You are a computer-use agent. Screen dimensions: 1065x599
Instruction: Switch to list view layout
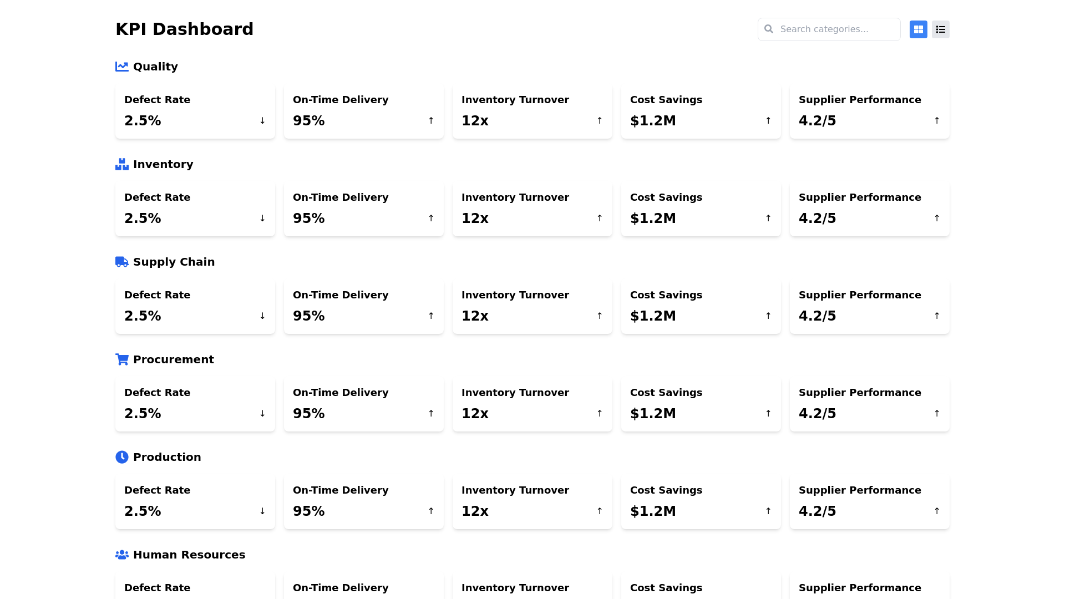click(x=940, y=29)
